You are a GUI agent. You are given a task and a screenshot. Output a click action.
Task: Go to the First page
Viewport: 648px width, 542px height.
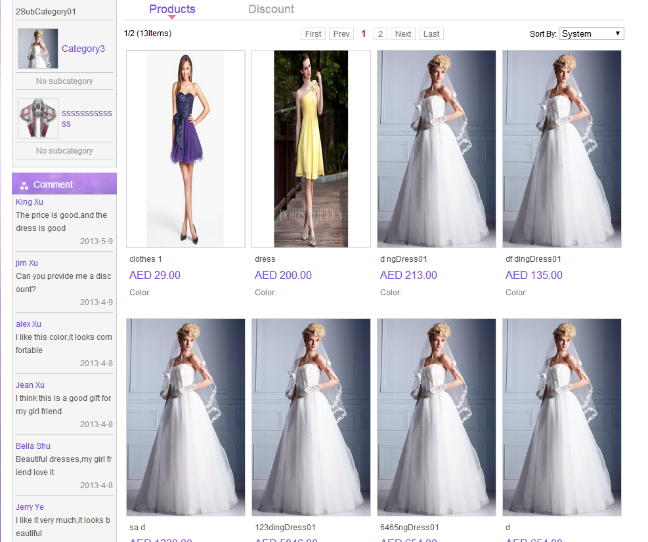tap(313, 33)
